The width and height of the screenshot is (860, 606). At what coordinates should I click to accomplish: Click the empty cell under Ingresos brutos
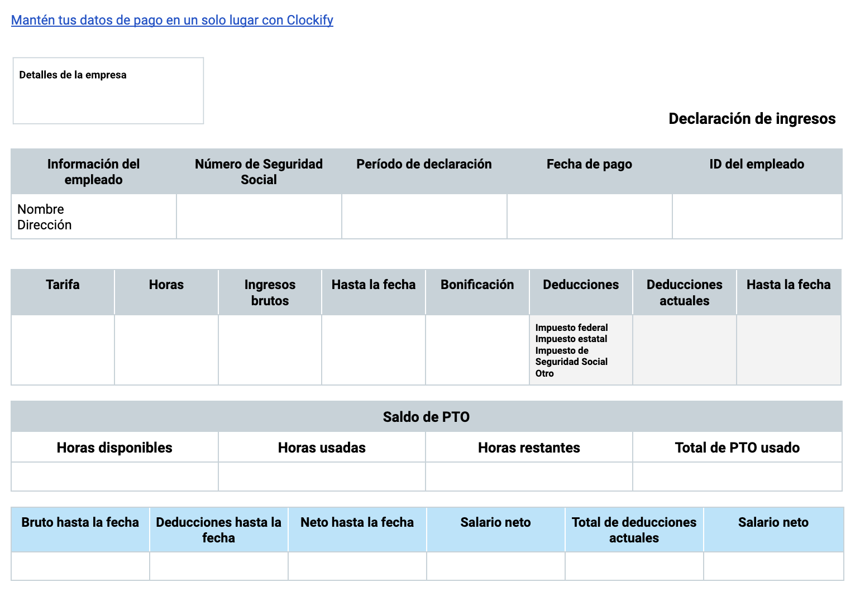coord(270,350)
